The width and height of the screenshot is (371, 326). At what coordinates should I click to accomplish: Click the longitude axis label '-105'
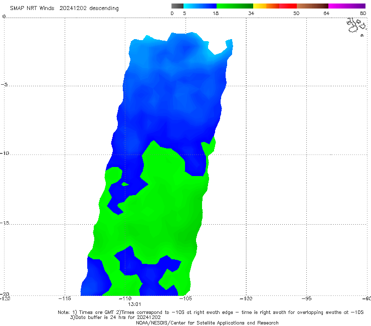pyautogui.click(x=185, y=298)
